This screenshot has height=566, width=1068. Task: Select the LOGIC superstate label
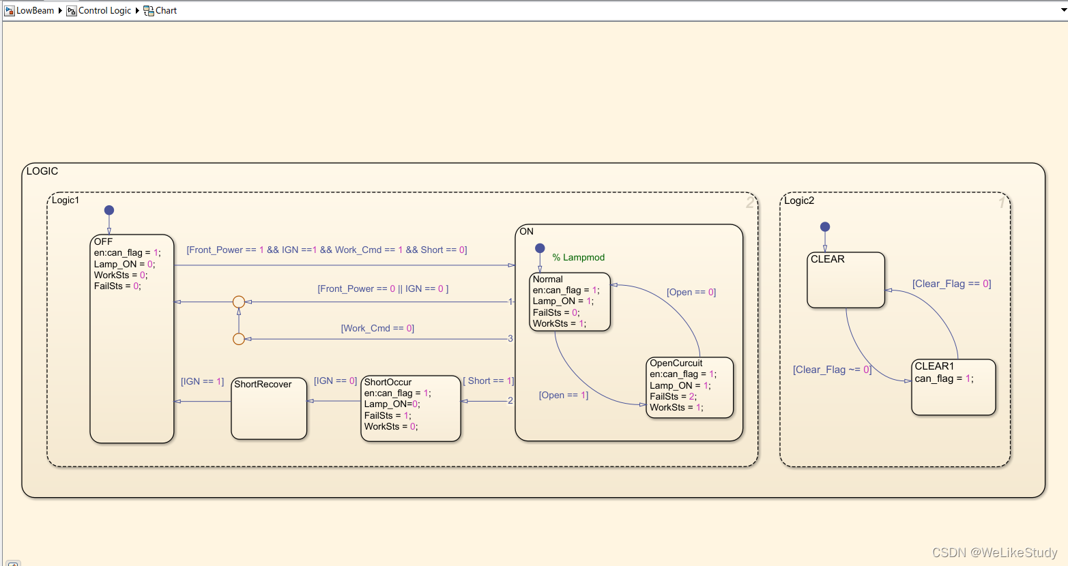[42, 171]
